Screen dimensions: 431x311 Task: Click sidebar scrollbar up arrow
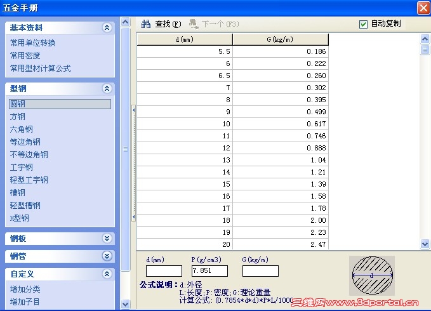pos(125,22)
